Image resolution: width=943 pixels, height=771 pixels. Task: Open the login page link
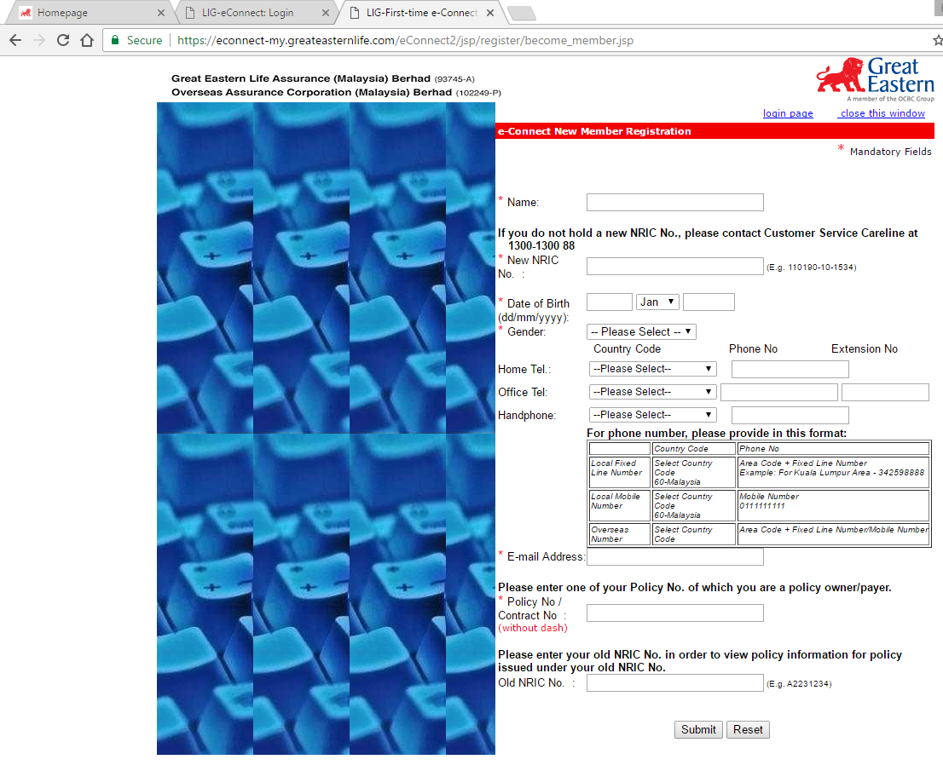pyautogui.click(x=788, y=113)
